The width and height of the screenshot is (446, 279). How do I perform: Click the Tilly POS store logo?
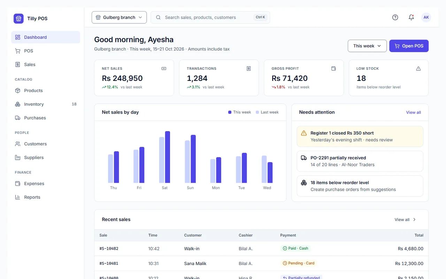(18, 18)
